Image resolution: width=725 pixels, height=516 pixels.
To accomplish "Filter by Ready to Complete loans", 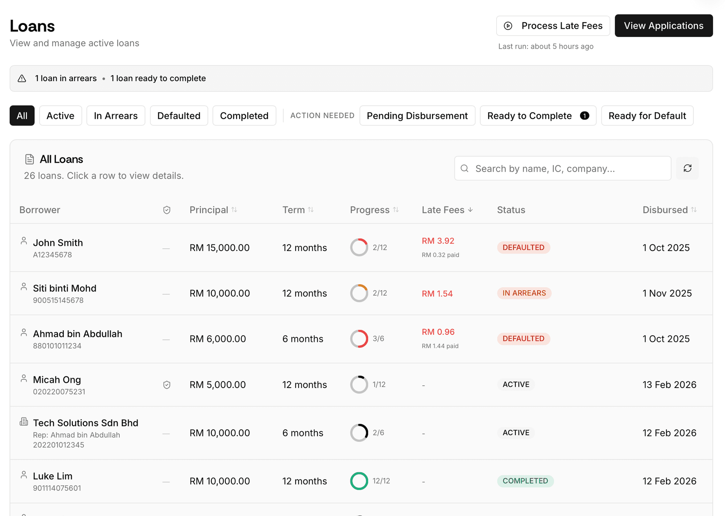I will pyautogui.click(x=537, y=116).
